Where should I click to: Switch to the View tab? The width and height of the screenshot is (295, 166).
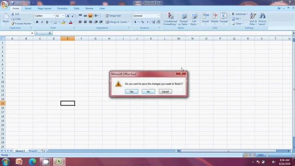tap(102, 8)
